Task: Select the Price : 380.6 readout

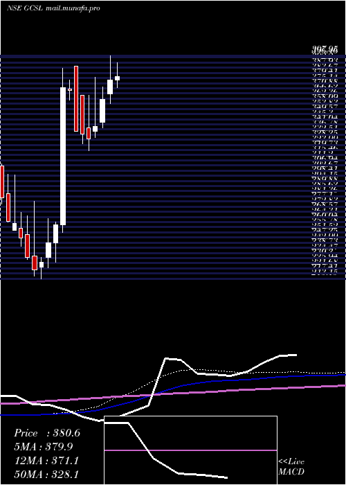Action: coord(47,433)
